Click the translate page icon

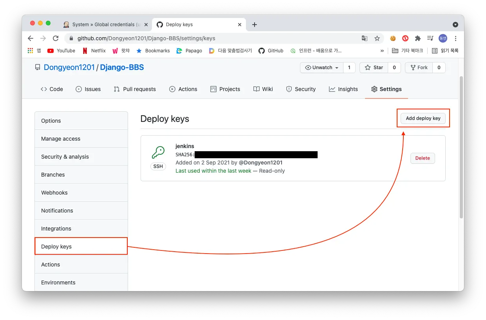pos(365,38)
